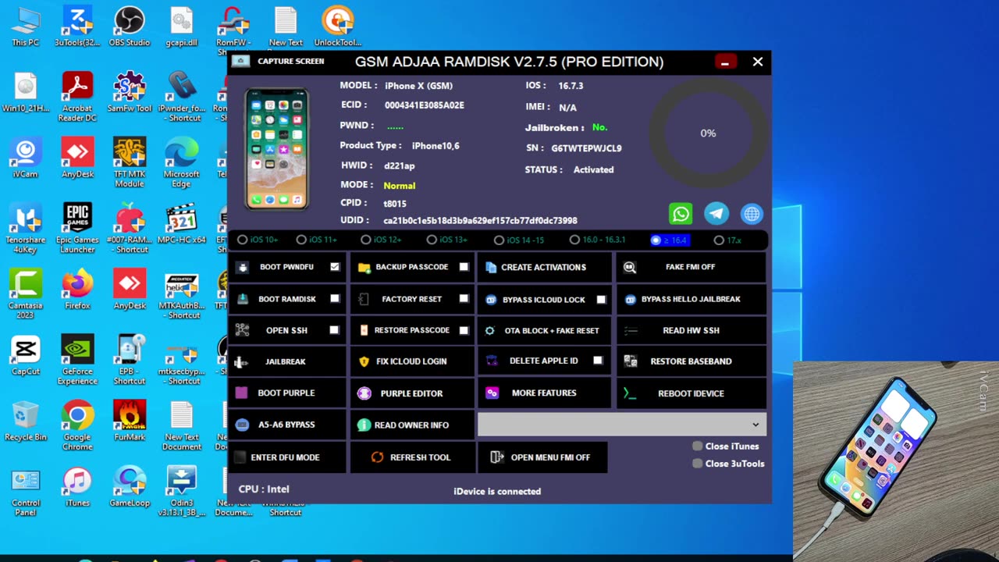Click the Open SSH network icon
The image size is (999, 562).
243,330
